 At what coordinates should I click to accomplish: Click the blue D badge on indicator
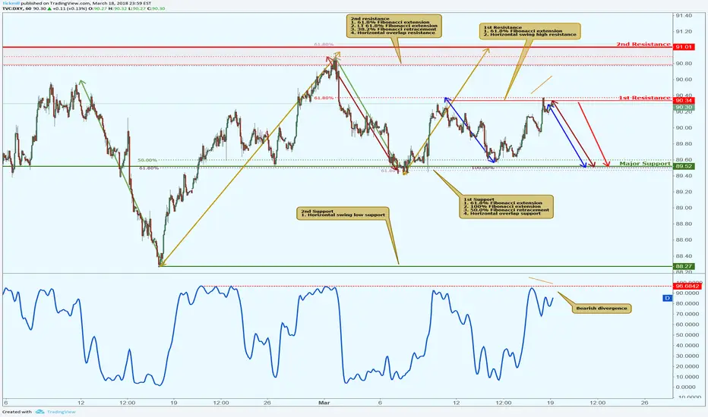[667, 298]
